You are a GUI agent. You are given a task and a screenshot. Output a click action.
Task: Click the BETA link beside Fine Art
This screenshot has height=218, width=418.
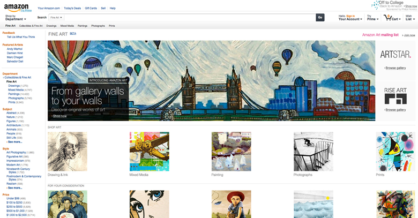click(73, 34)
